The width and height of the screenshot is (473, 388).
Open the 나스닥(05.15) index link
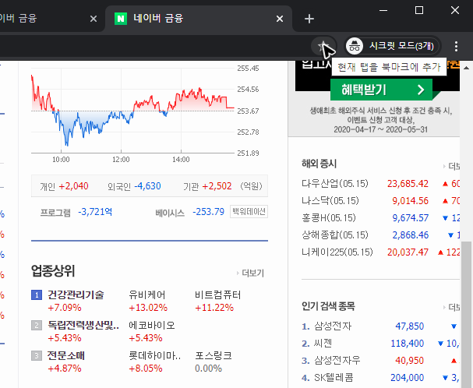330,201
